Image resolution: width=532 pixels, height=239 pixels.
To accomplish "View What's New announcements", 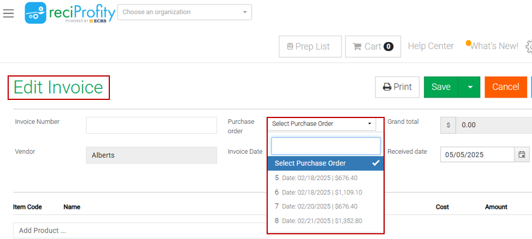I will (x=494, y=46).
